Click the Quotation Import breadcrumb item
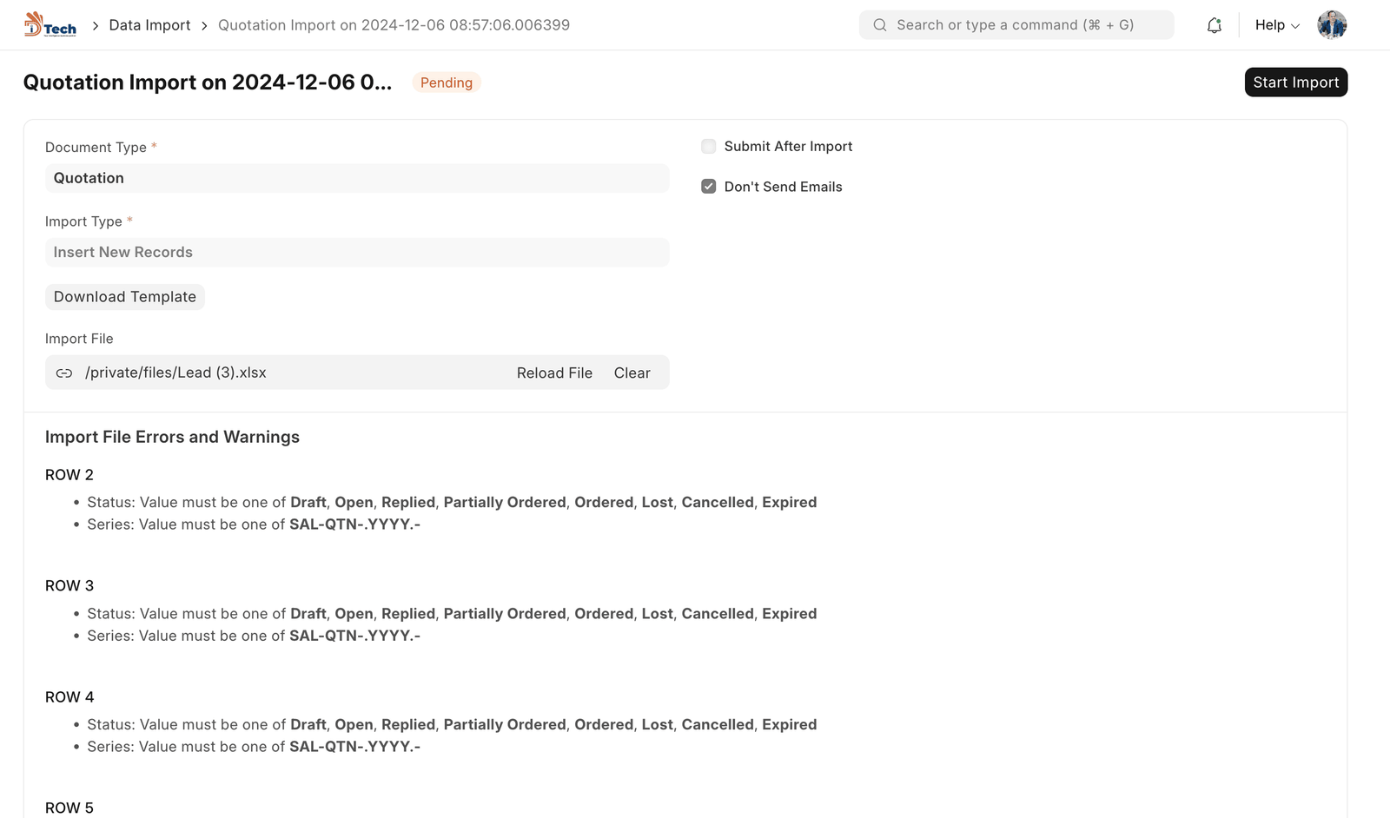The image size is (1390, 818). (394, 25)
